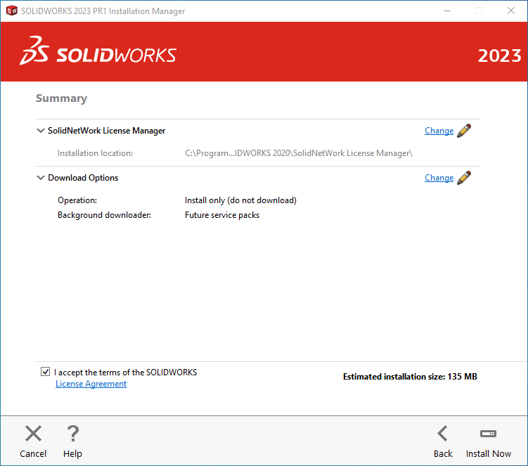Click 'Estimated installation size: 135 MB' text
The image size is (528, 466).
coord(410,377)
